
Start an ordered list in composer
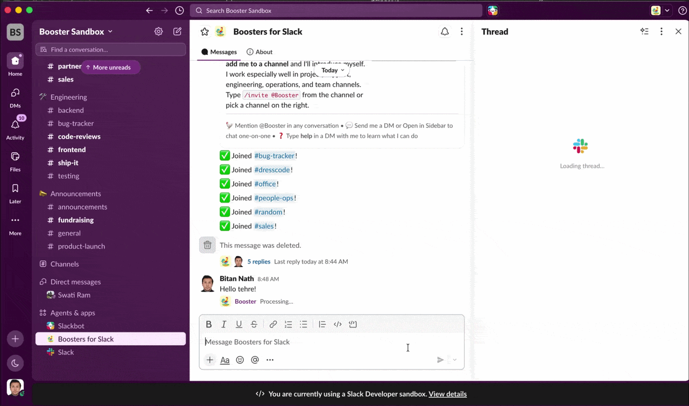tap(289, 324)
